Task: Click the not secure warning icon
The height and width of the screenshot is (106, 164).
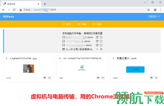Action: pos(21,10)
